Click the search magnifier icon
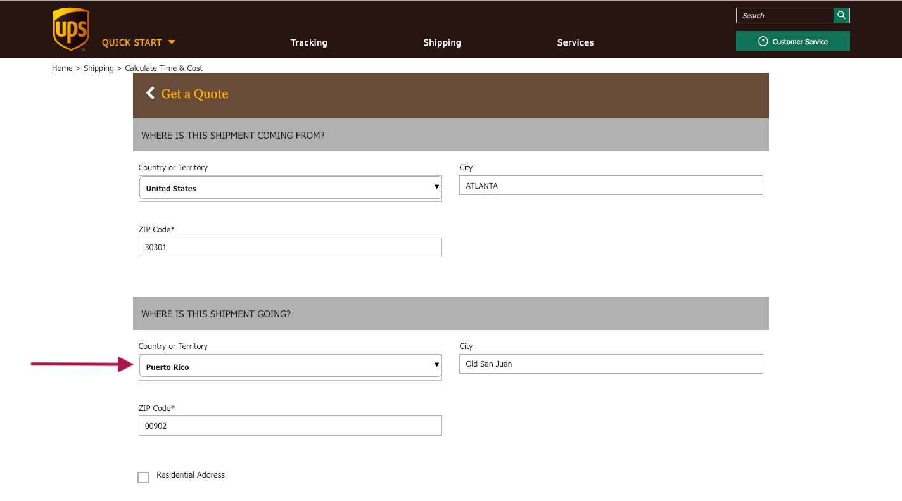 point(841,15)
